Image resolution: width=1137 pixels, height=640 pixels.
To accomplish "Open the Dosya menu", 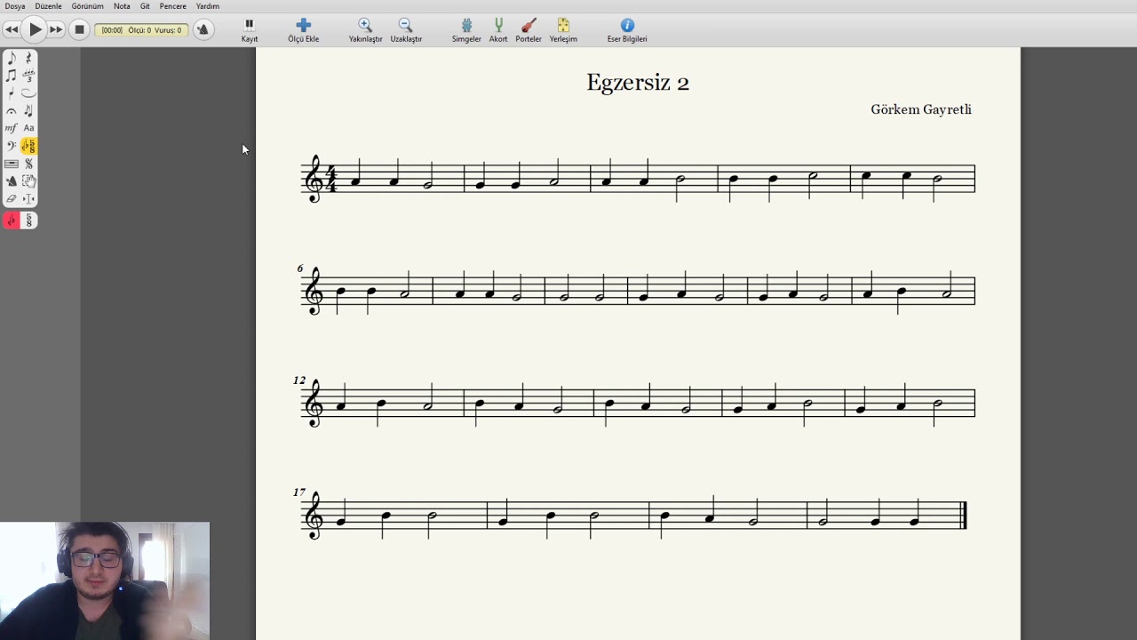I will point(15,6).
